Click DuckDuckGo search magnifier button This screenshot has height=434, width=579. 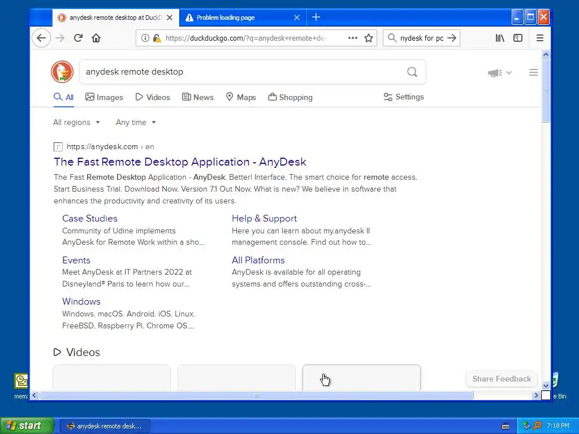pyautogui.click(x=412, y=72)
